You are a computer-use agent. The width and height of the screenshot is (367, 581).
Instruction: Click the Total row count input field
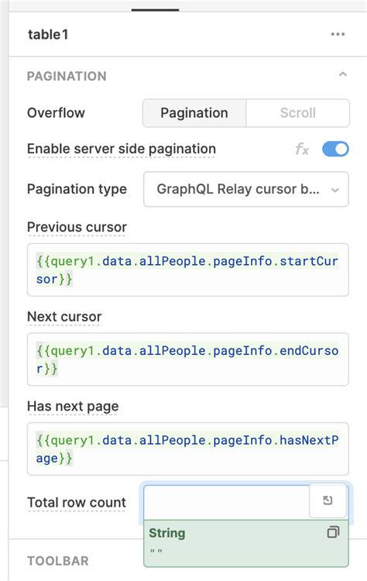coord(226,503)
